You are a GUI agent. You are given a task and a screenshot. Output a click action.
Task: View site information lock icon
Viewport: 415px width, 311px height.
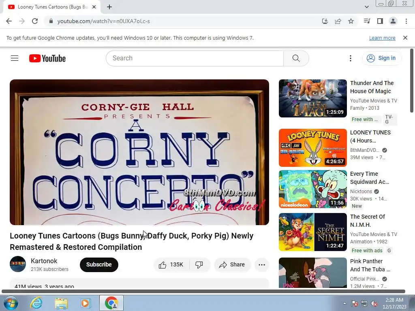click(x=51, y=21)
